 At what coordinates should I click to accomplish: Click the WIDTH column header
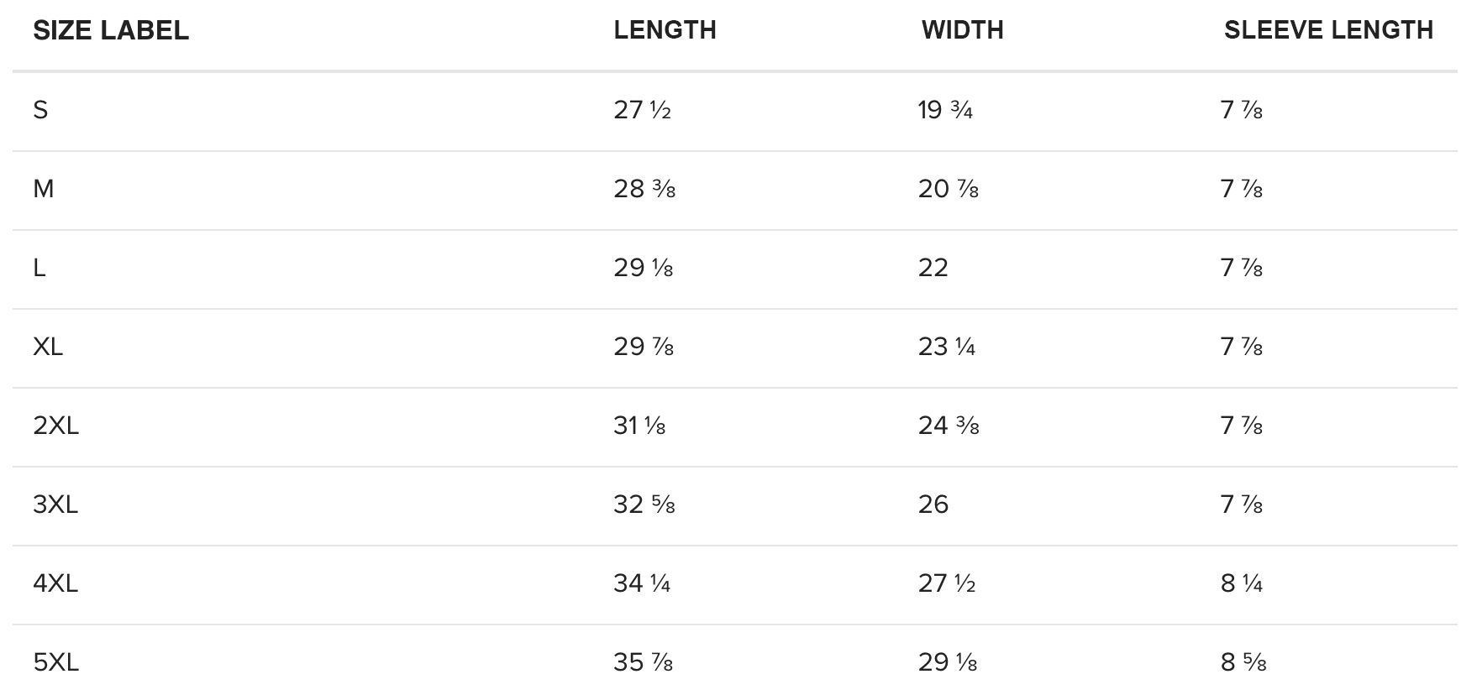point(962,30)
